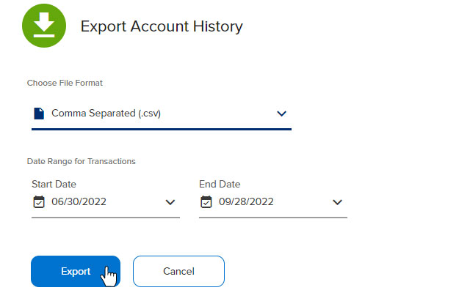Click the Choose File Format label
The width and height of the screenshot is (470, 293).
65,83
